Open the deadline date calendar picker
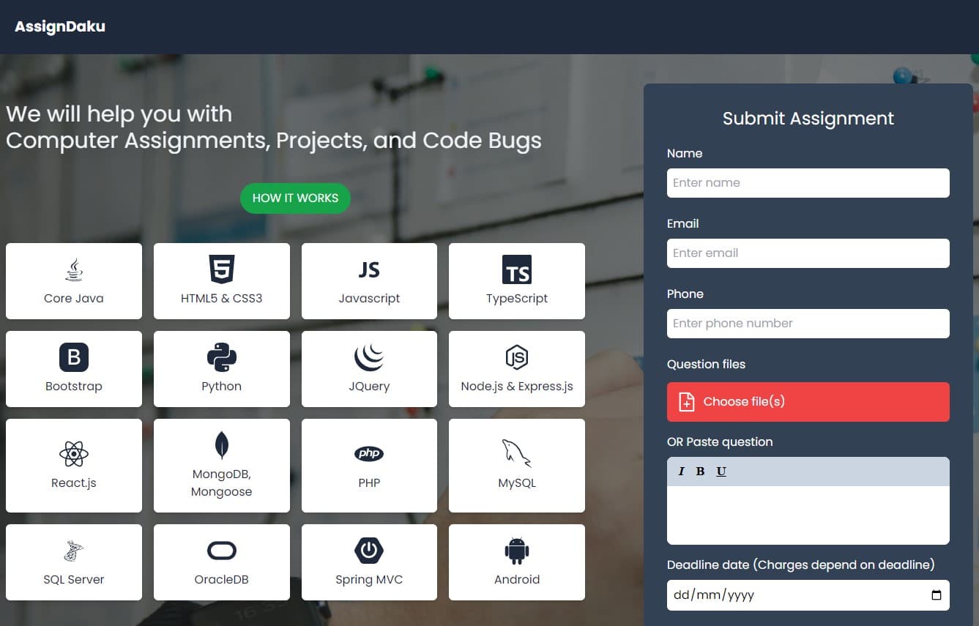This screenshot has height=626, width=979. (x=936, y=595)
